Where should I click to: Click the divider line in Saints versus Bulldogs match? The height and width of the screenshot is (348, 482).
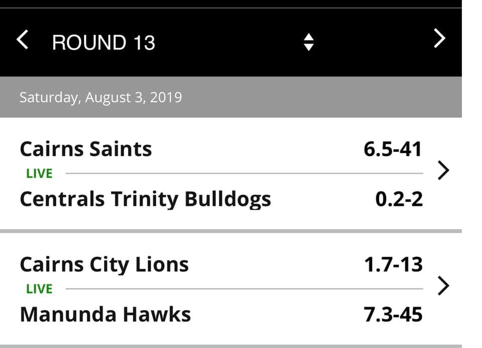coord(245,173)
